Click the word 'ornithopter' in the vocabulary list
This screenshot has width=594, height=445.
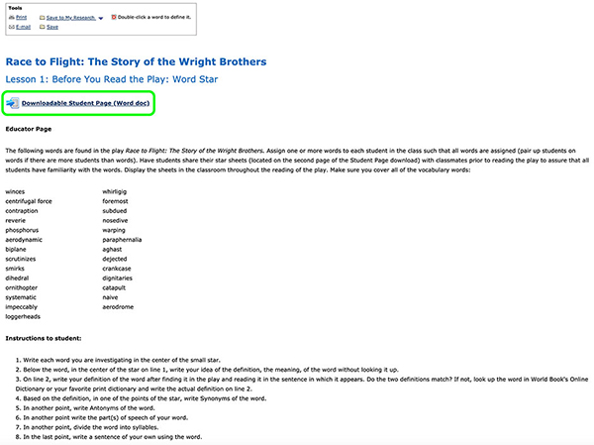21,287
